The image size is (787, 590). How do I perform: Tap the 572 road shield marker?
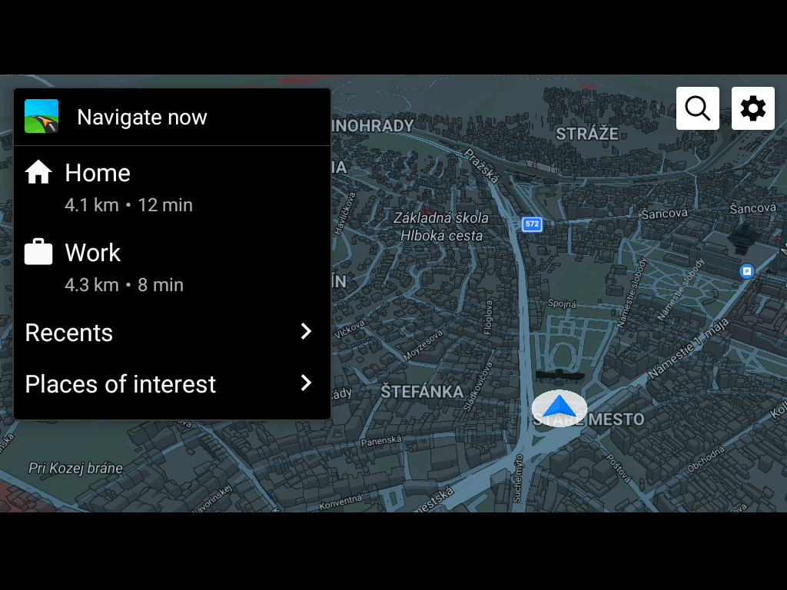[532, 224]
